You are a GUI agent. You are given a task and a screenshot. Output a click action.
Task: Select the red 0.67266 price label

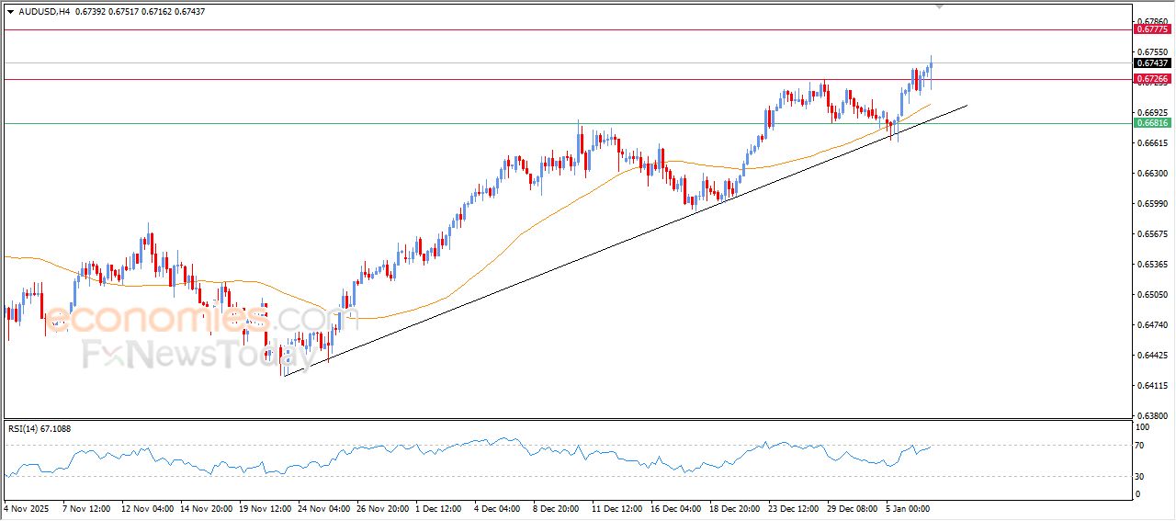click(1152, 79)
